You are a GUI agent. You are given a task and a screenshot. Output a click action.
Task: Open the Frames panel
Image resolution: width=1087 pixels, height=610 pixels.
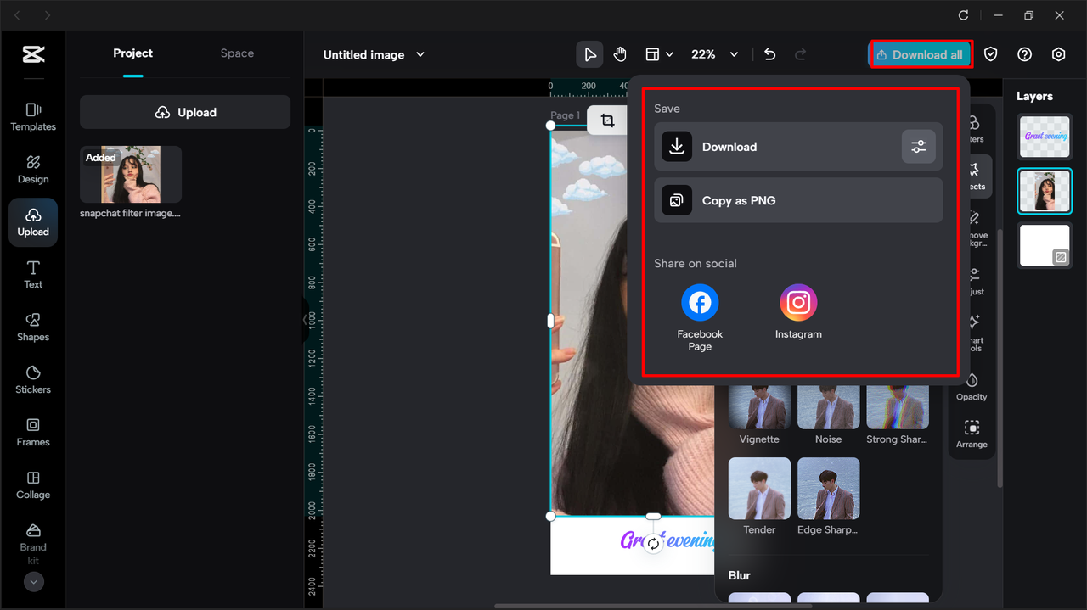coord(32,433)
